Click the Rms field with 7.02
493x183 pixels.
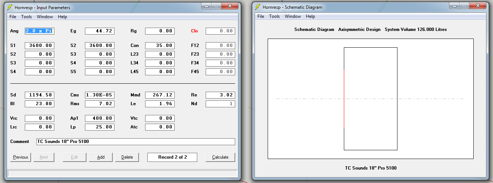coord(100,104)
